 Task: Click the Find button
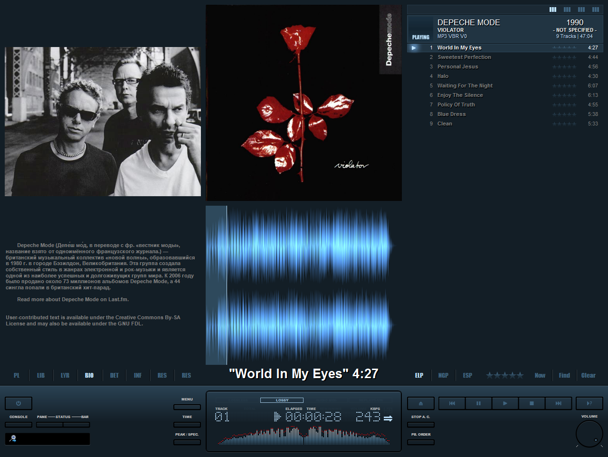coord(564,375)
